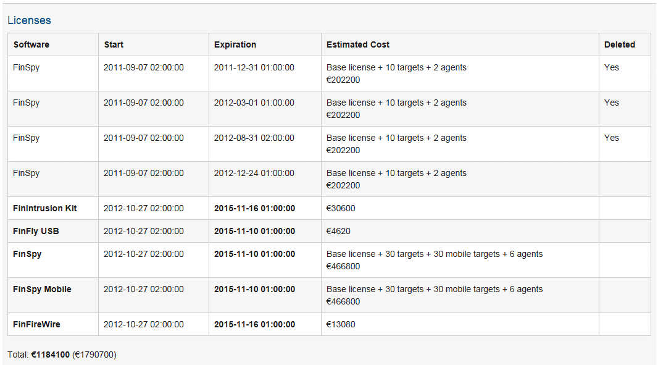The image size is (658, 365).
Task: Select the Estimated Cost column header
Action: (x=358, y=44)
